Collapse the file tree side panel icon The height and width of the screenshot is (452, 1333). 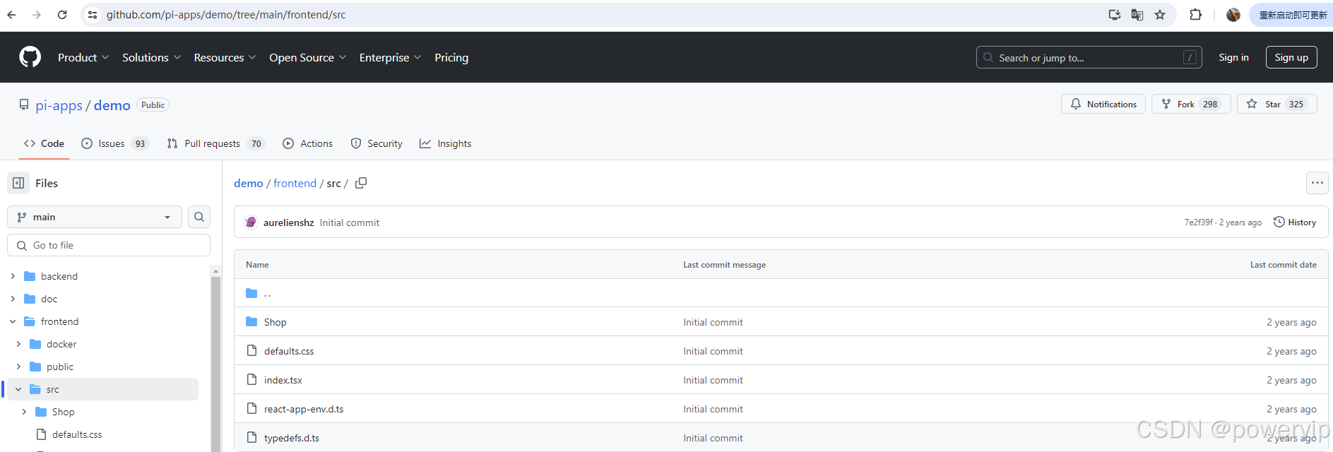point(18,183)
